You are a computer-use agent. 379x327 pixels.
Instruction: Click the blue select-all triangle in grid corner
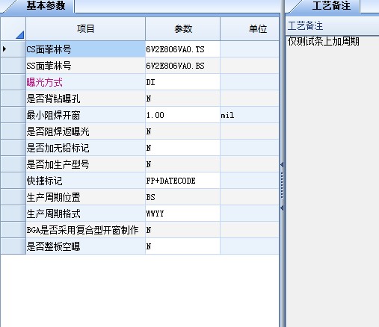(20, 35)
